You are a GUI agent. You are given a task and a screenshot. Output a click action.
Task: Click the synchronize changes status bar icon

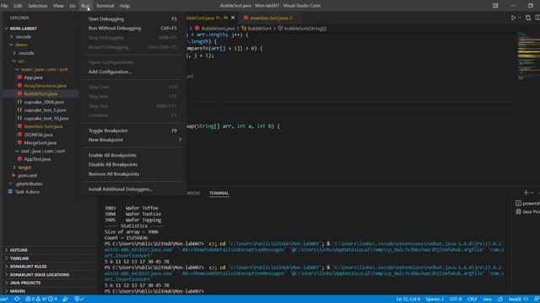coord(17,300)
